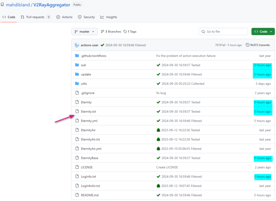
Task: Open the Eternity file name
Action: tap(86, 102)
